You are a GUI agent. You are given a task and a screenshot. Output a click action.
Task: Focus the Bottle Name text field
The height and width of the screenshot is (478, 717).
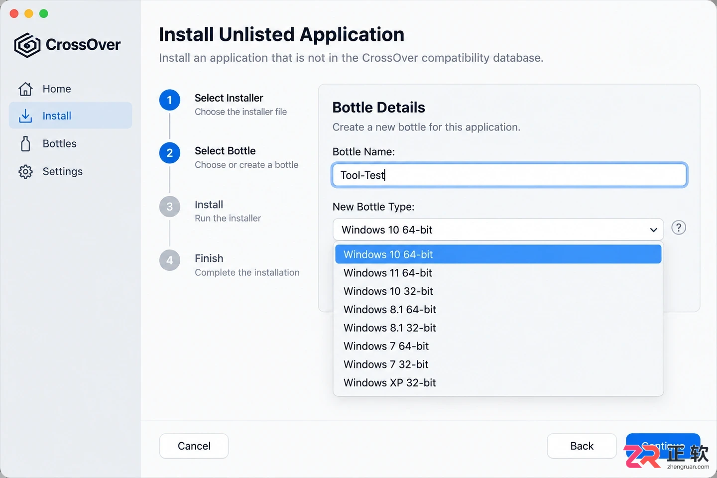pyautogui.click(x=509, y=175)
